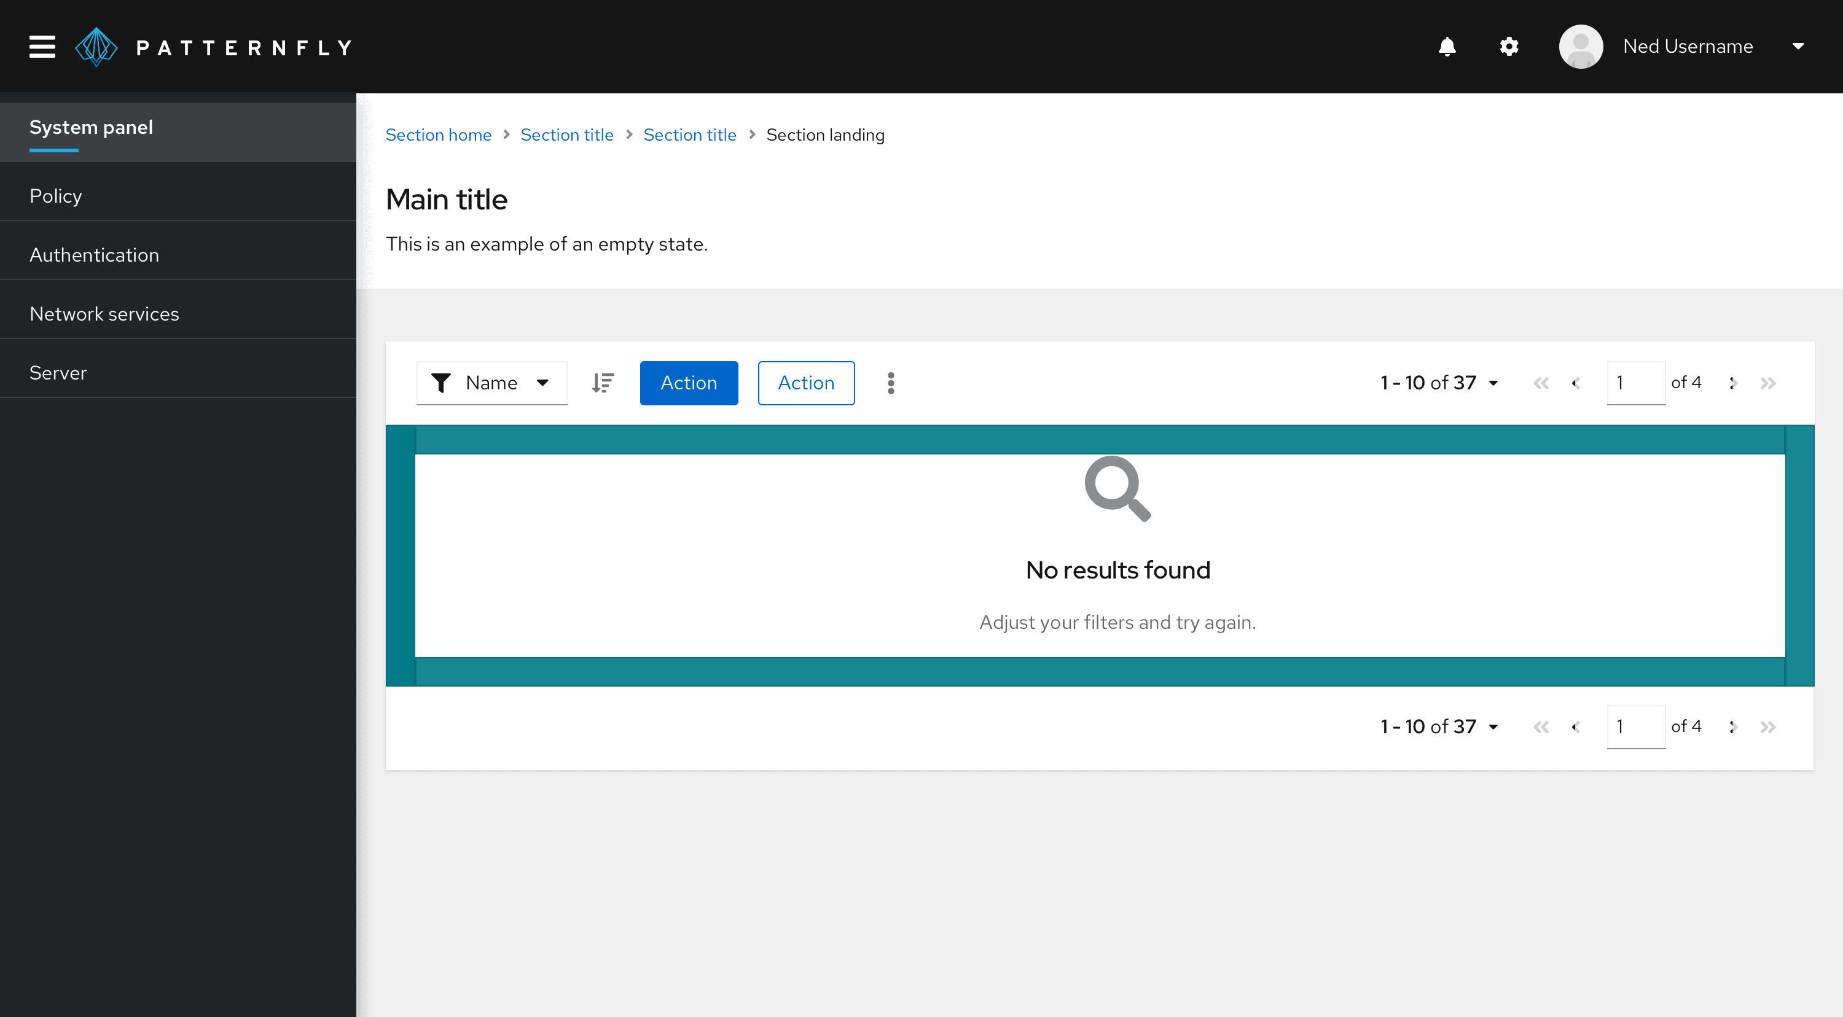Click the Section home breadcrumb link

point(439,135)
